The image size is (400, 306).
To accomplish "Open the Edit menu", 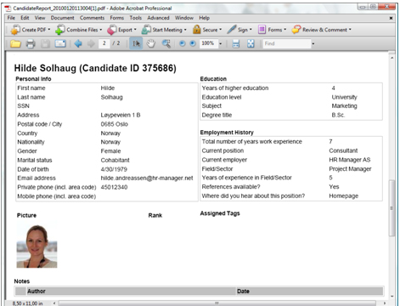I will click(25, 18).
